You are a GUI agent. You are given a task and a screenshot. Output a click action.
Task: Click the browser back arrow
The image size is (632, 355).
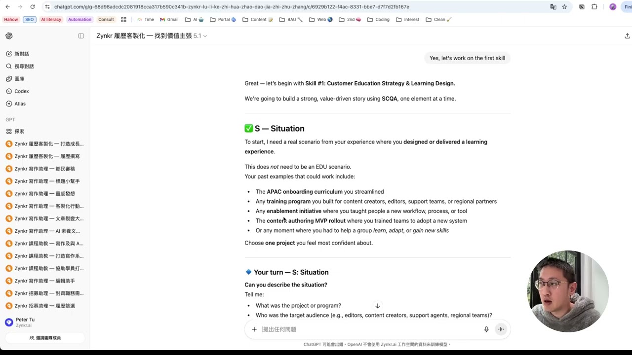[7, 7]
